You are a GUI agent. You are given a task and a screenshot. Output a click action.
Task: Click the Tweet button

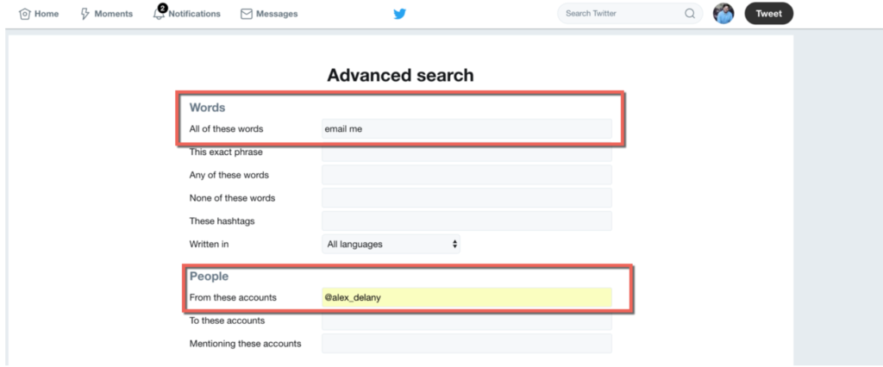(768, 14)
